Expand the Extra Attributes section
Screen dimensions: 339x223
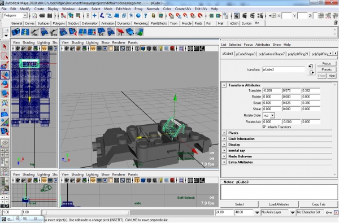coord(224,162)
